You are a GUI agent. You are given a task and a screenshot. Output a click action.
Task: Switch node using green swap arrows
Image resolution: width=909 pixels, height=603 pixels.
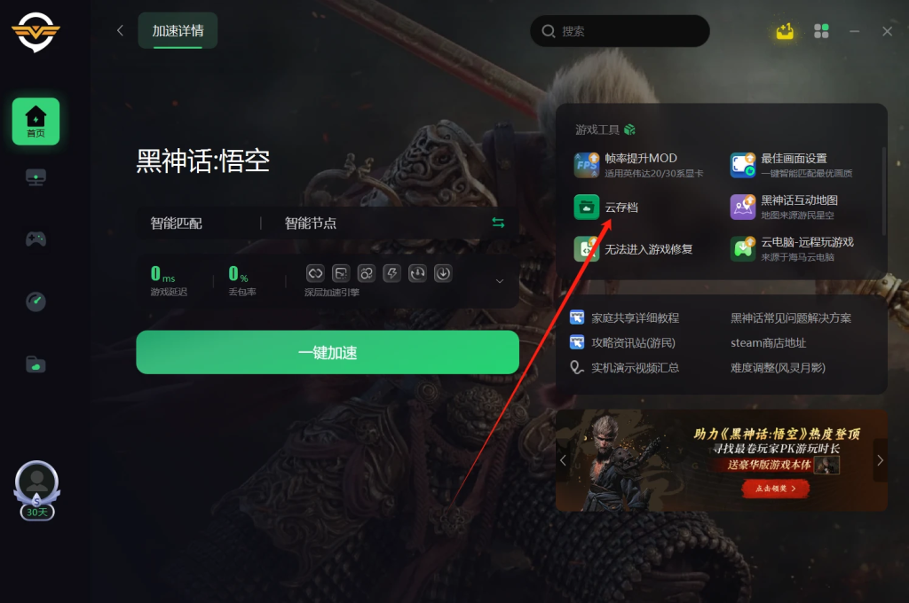[498, 223]
